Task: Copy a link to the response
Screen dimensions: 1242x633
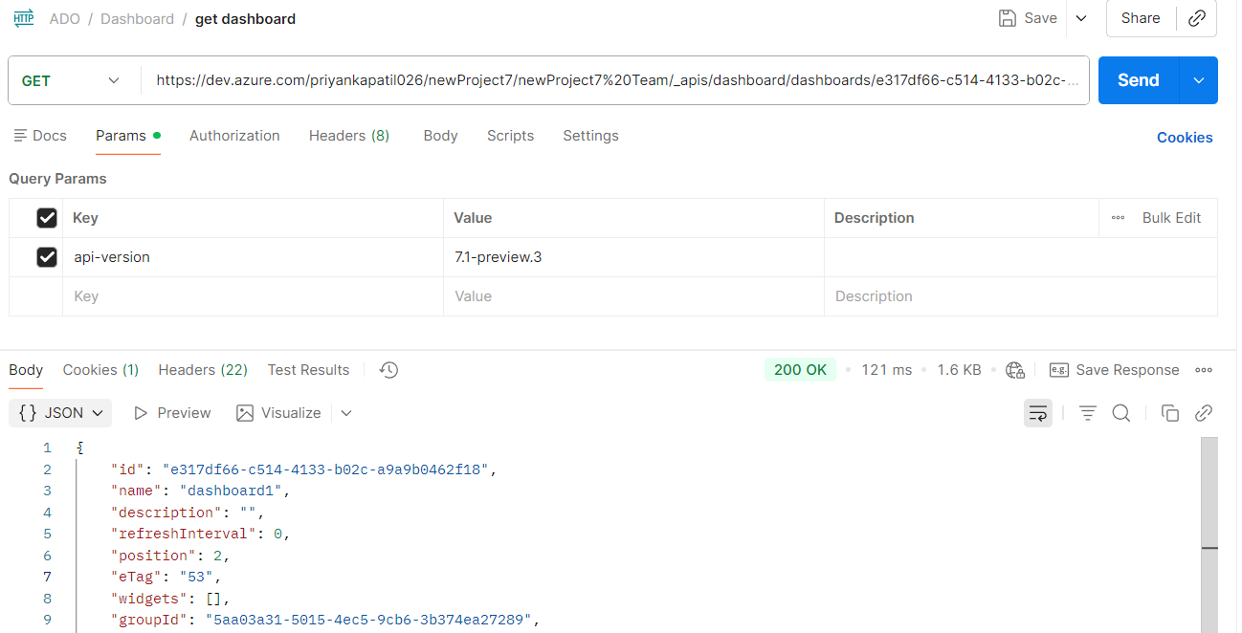Action: coord(1204,412)
